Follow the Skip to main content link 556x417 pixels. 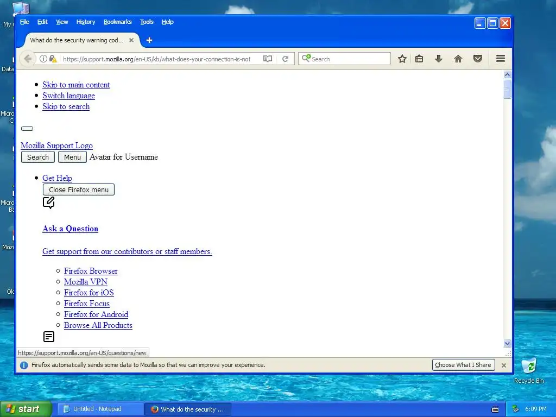tap(76, 85)
